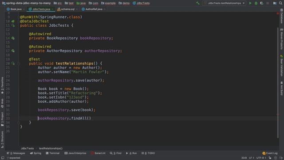This screenshot has width=284, height=160.
Task: Click the src folder breadcrumb
Action: [58, 3]
